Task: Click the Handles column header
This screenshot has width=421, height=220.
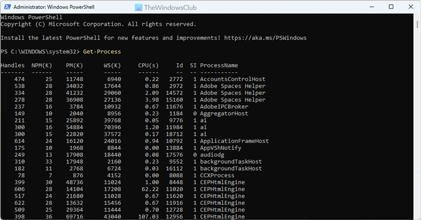Action: (x=13, y=65)
